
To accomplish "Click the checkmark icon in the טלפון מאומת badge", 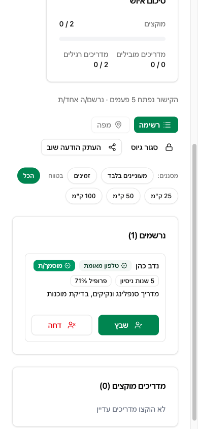I will 124,265.
